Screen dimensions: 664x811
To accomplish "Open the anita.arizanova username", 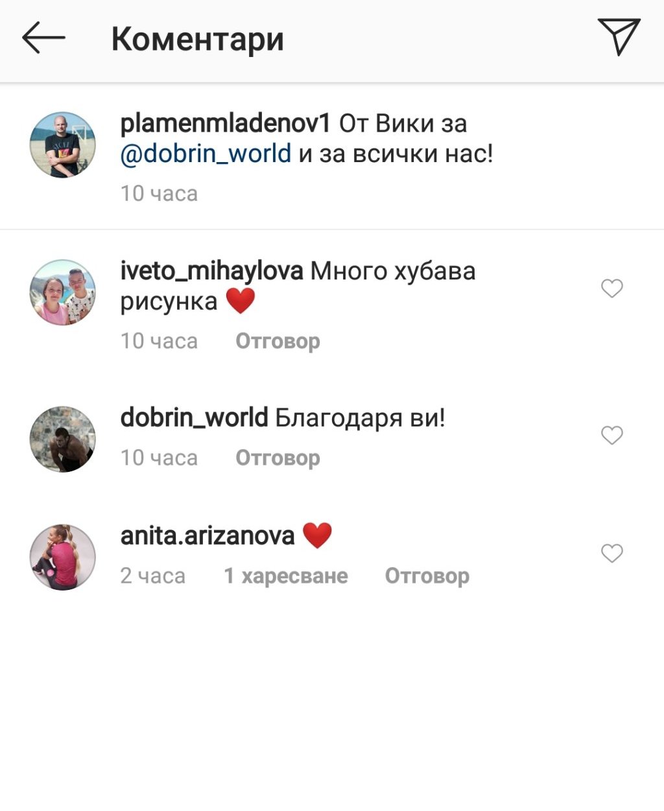I will click(207, 536).
